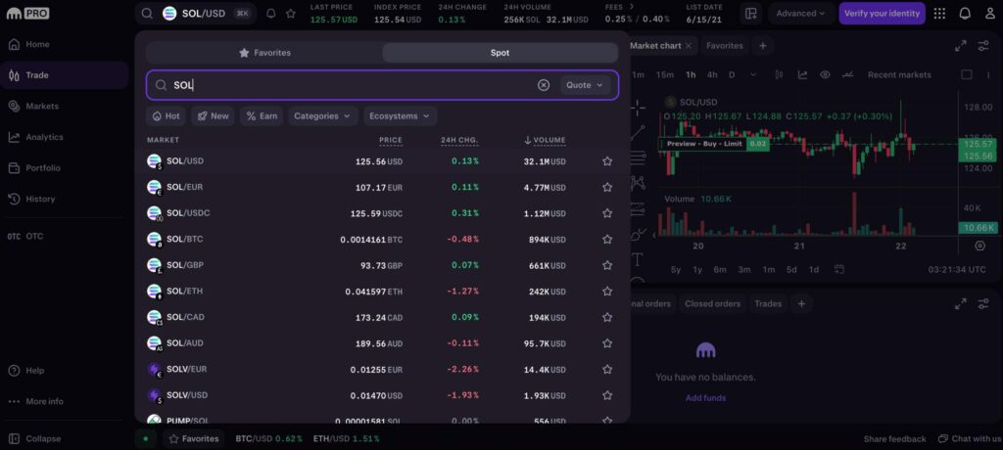Screen dimensions: 1003x450
Task: Add a new chart panel tab
Action: (x=762, y=46)
